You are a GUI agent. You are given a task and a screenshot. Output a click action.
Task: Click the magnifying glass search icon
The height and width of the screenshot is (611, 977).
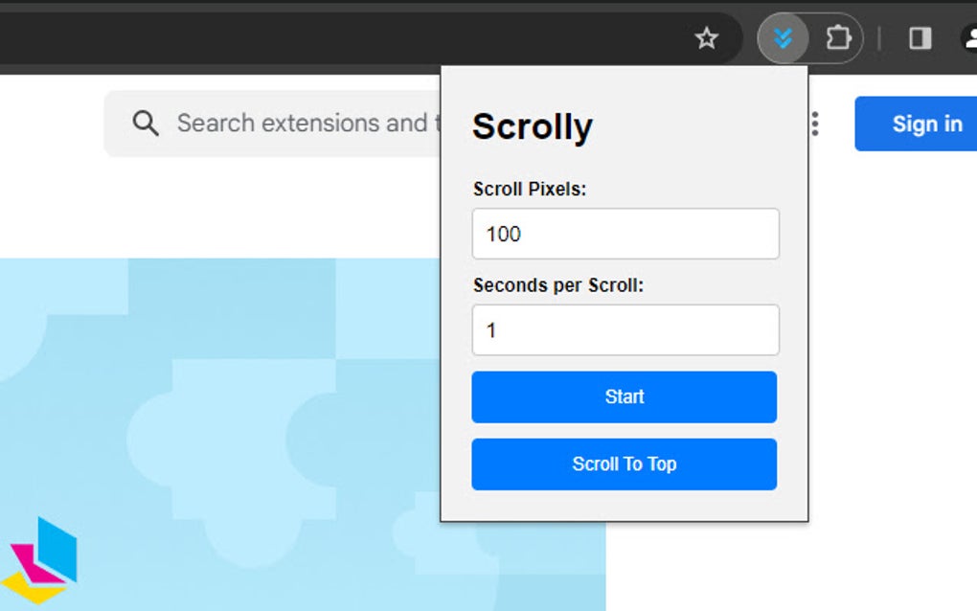146,123
